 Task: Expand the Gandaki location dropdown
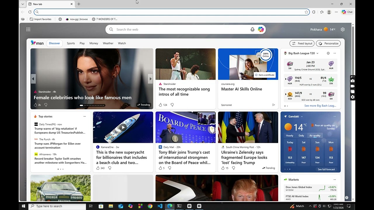tap(302, 116)
